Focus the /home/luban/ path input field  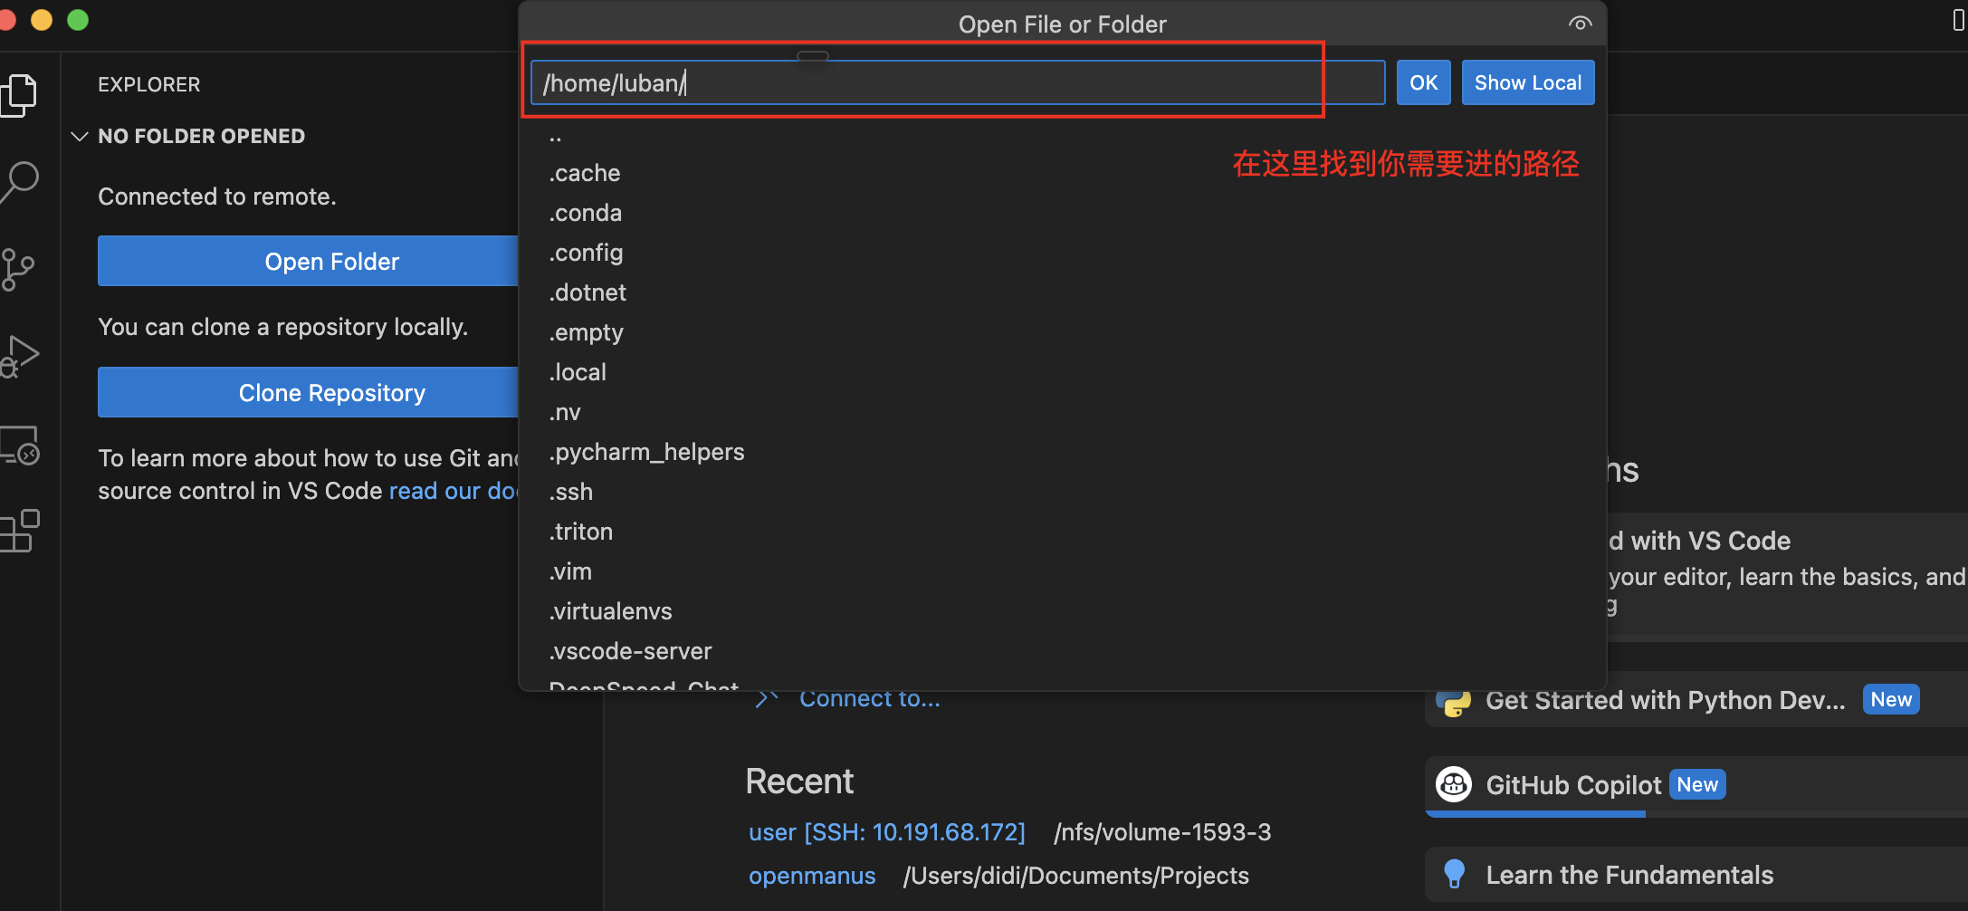pyautogui.click(x=958, y=82)
